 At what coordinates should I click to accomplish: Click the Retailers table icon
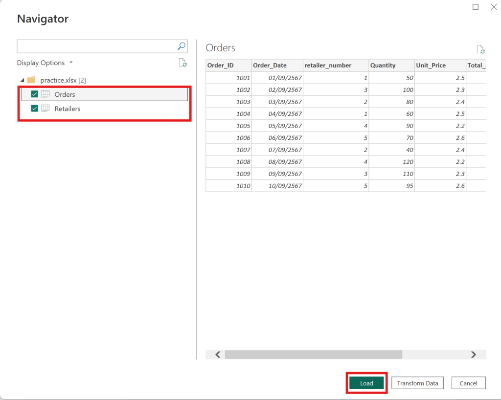[x=46, y=109]
